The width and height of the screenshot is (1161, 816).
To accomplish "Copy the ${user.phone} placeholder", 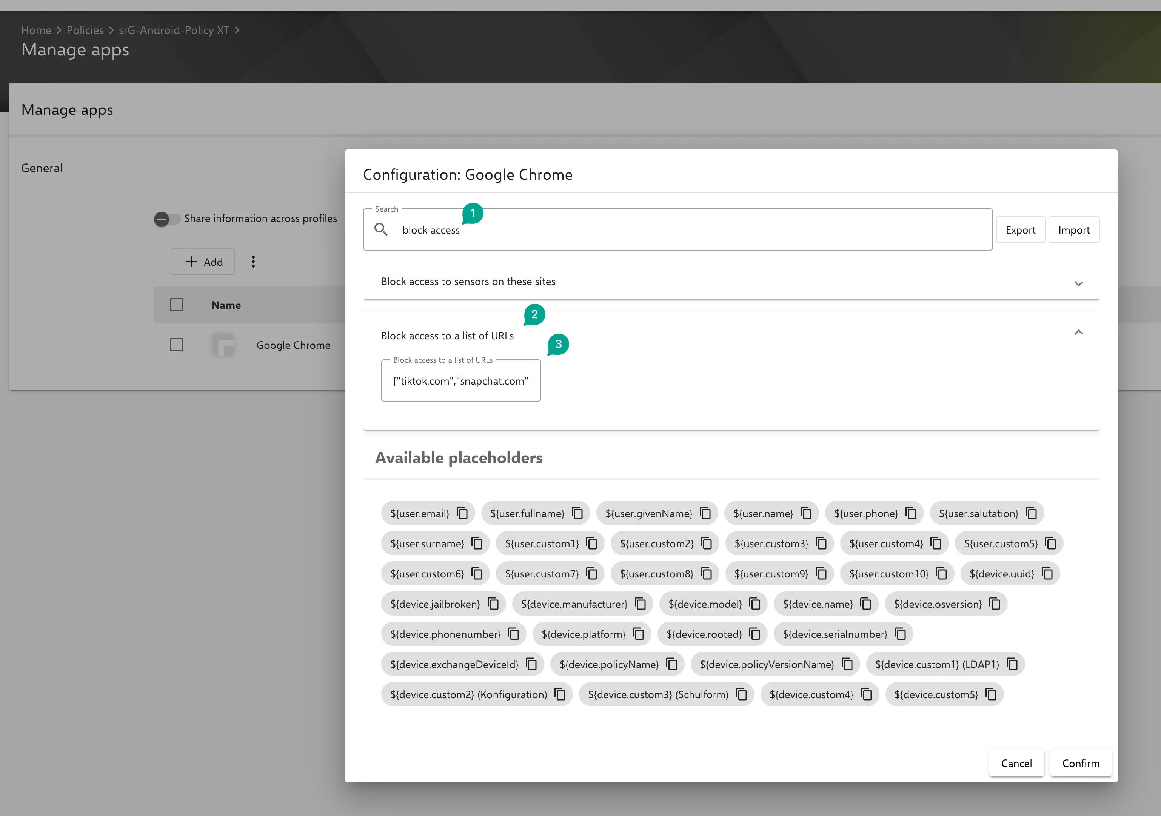I will click(911, 514).
